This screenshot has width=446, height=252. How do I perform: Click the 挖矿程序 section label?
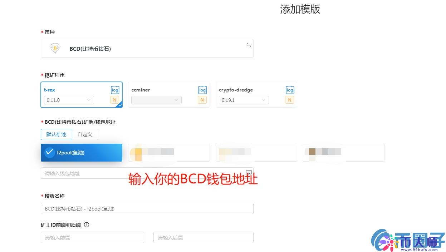(55, 75)
